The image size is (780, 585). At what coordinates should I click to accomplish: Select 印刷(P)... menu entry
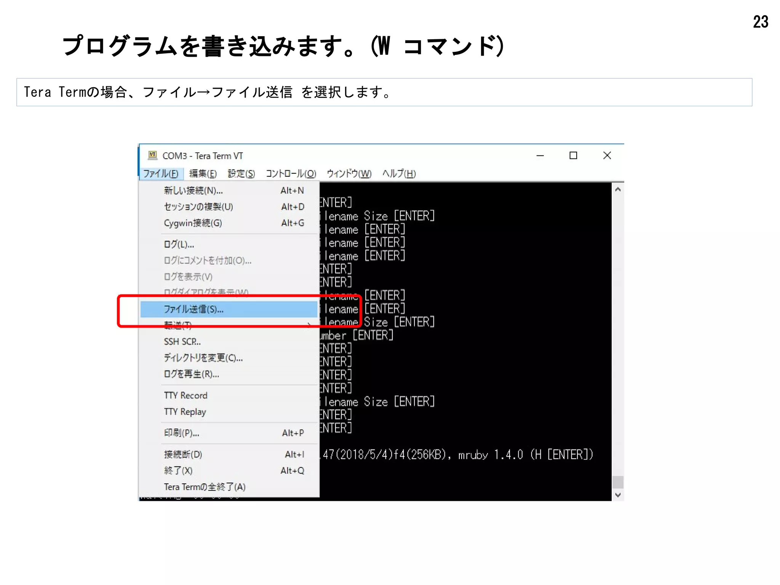(x=229, y=433)
